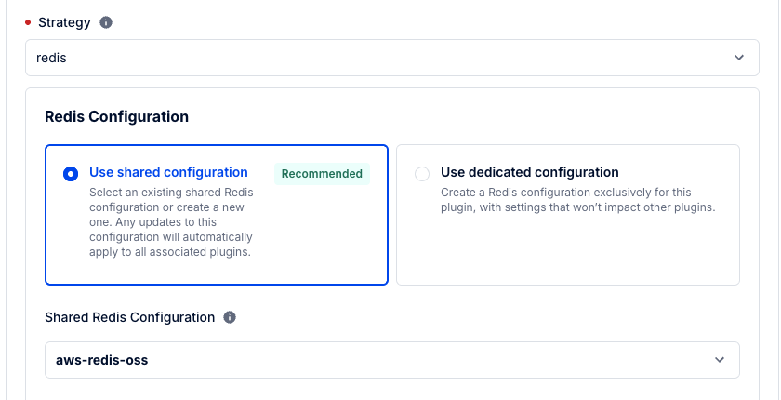Click the redis value in Strategy field
Screen dimensions: 781x400
[x=51, y=58]
